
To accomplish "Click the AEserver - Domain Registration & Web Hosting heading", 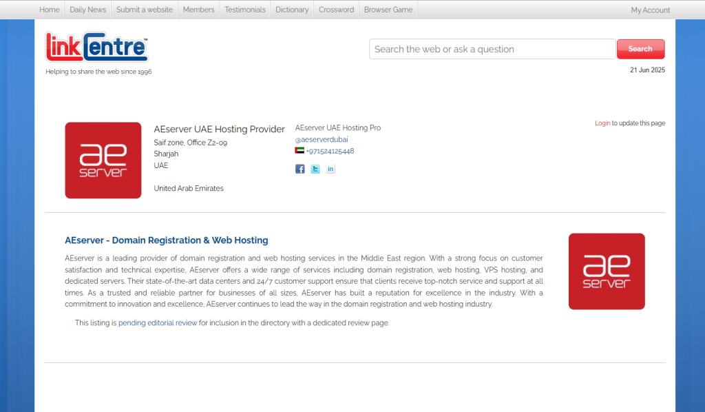I will 167,240.
